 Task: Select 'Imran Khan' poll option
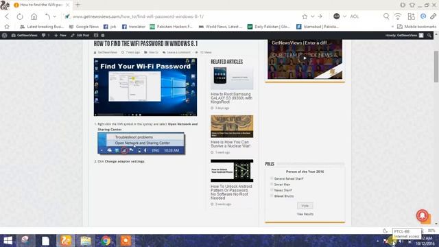coord(272,185)
